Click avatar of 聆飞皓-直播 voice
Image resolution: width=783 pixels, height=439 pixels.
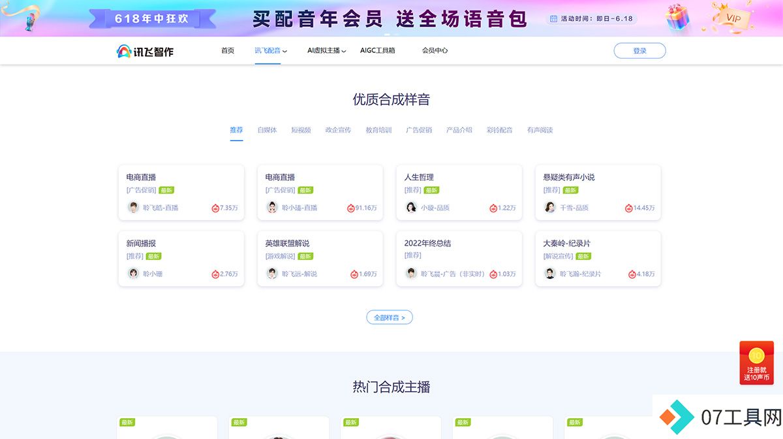(133, 207)
